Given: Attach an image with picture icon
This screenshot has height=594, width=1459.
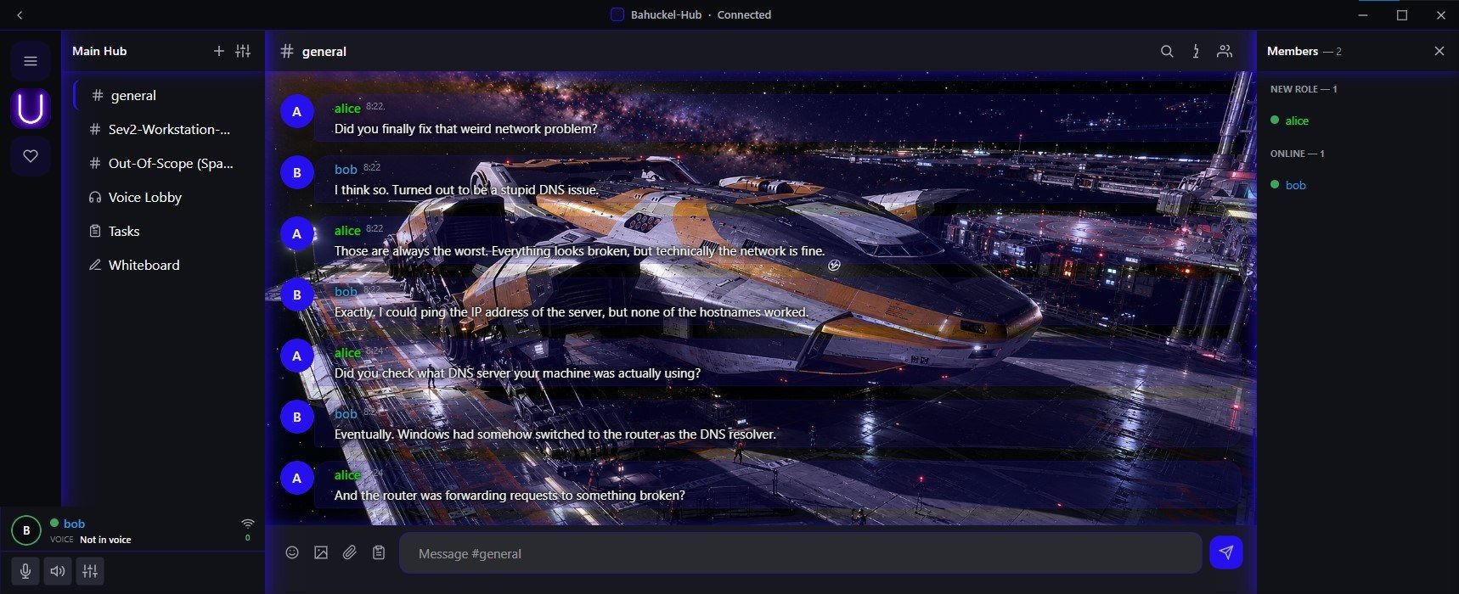Looking at the screenshot, I should click(x=321, y=552).
